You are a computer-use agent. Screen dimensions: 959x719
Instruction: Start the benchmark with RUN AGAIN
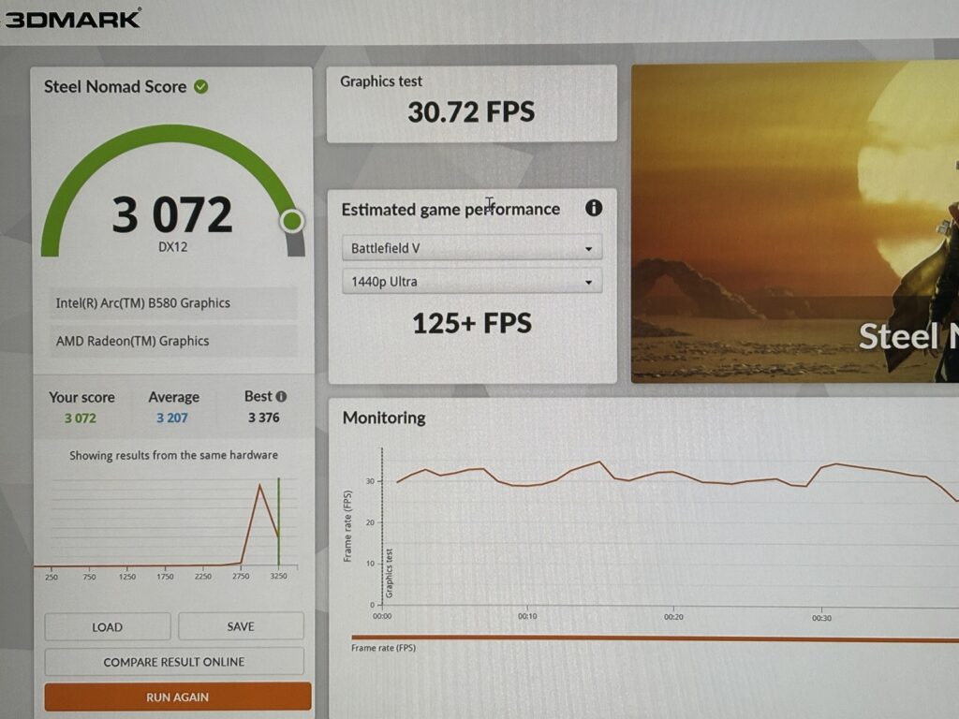coord(177,697)
